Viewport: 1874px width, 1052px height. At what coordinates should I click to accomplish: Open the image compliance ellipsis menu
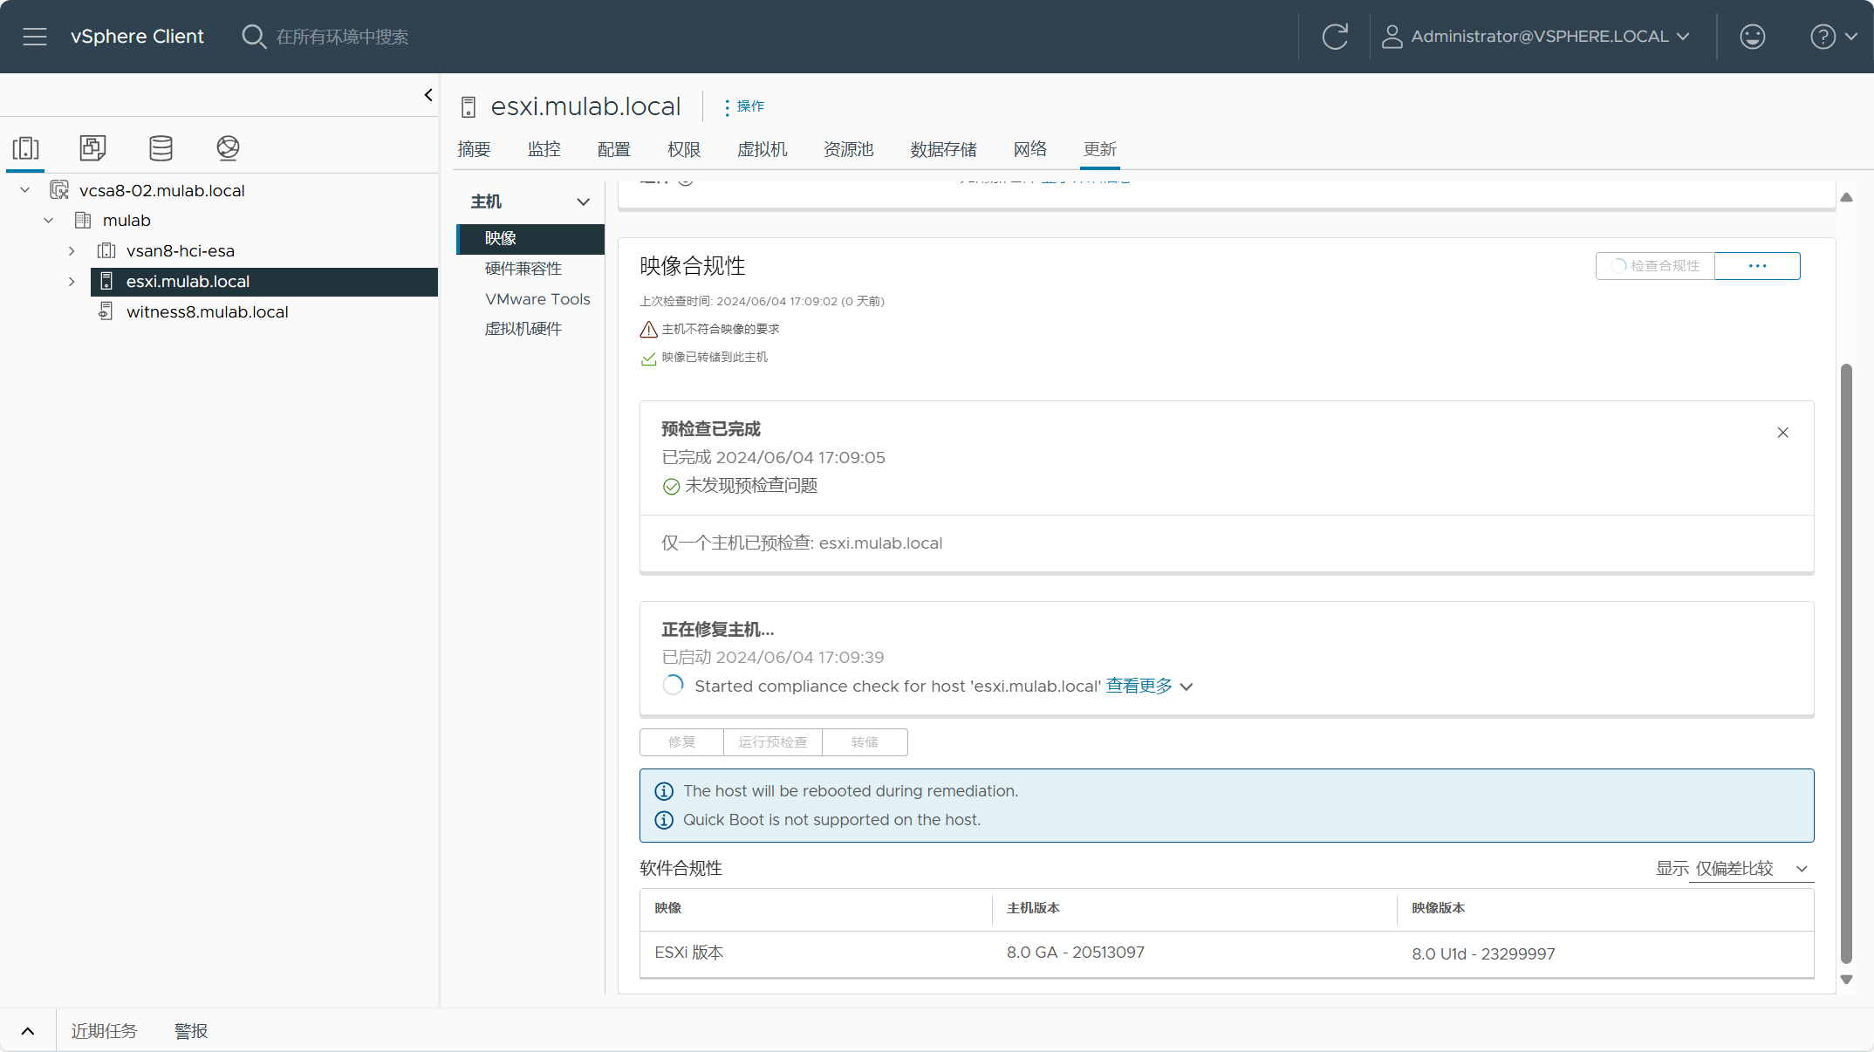(x=1757, y=266)
